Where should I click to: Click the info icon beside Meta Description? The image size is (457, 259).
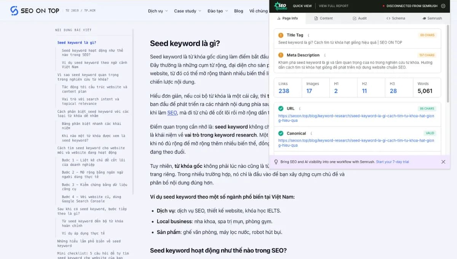coord(325,55)
